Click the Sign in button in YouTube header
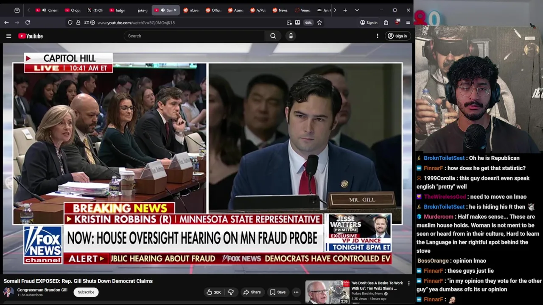This screenshot has width=543, height=305. point(397,36)
